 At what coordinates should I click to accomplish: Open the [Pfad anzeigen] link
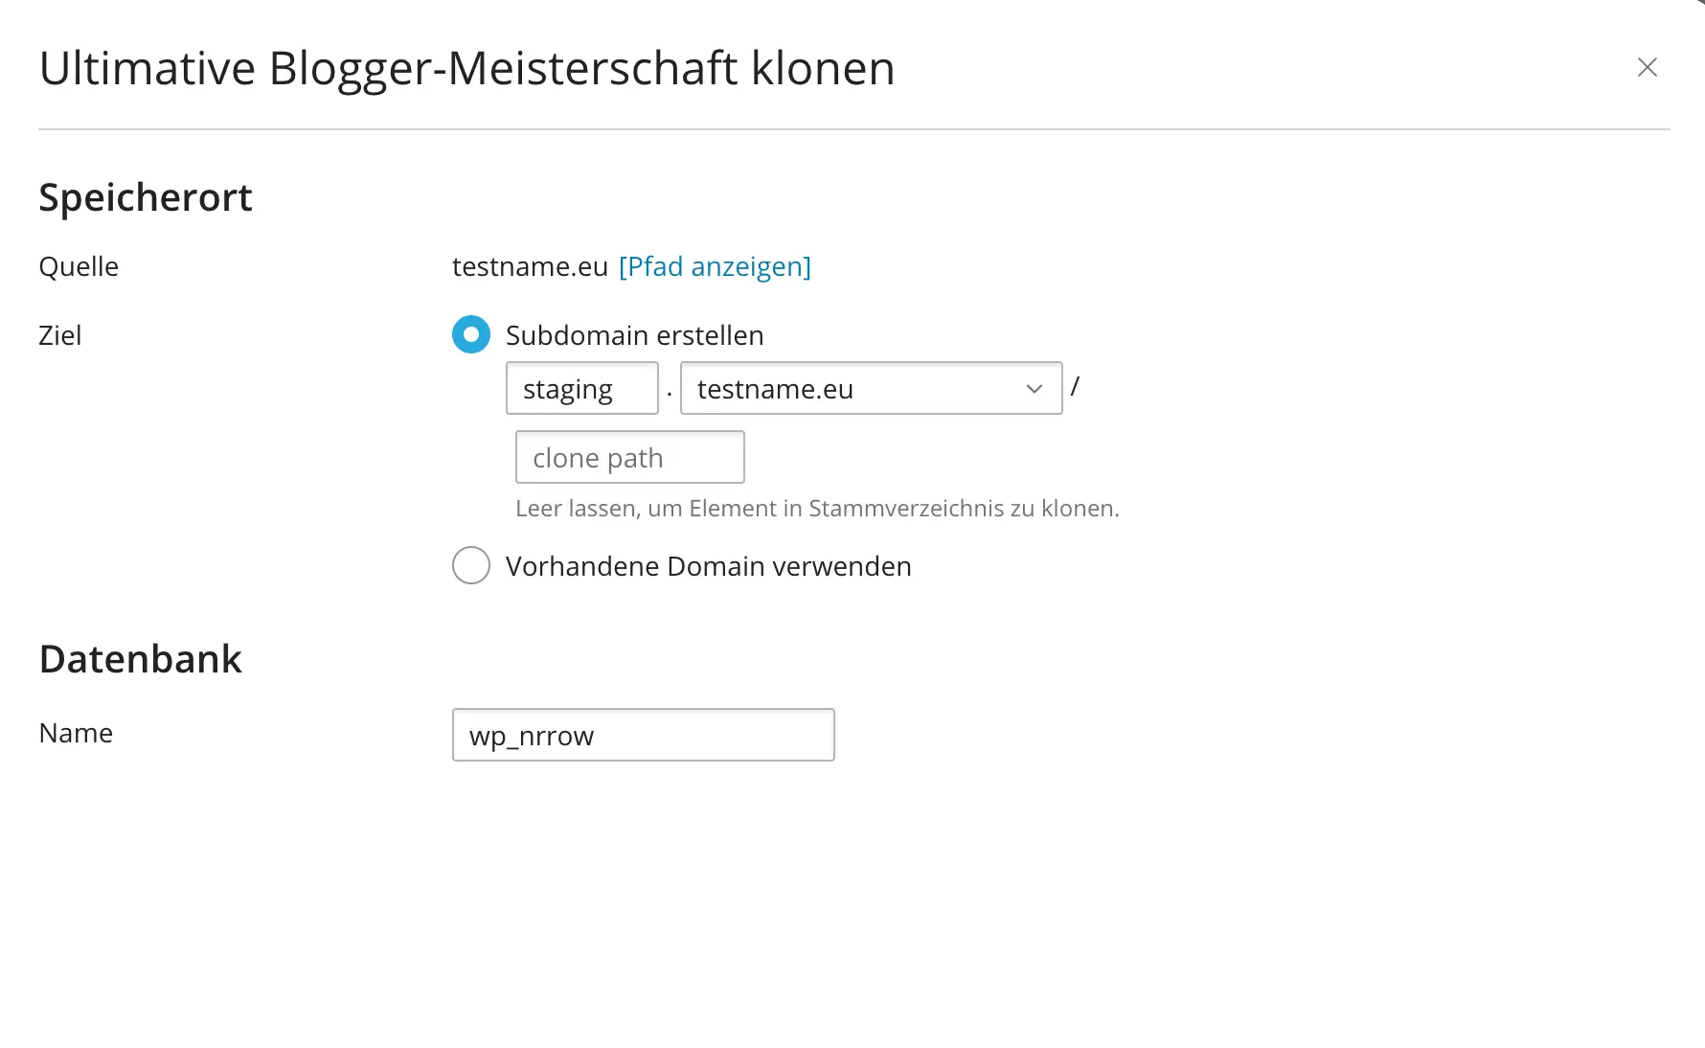[x=715, y=266]
